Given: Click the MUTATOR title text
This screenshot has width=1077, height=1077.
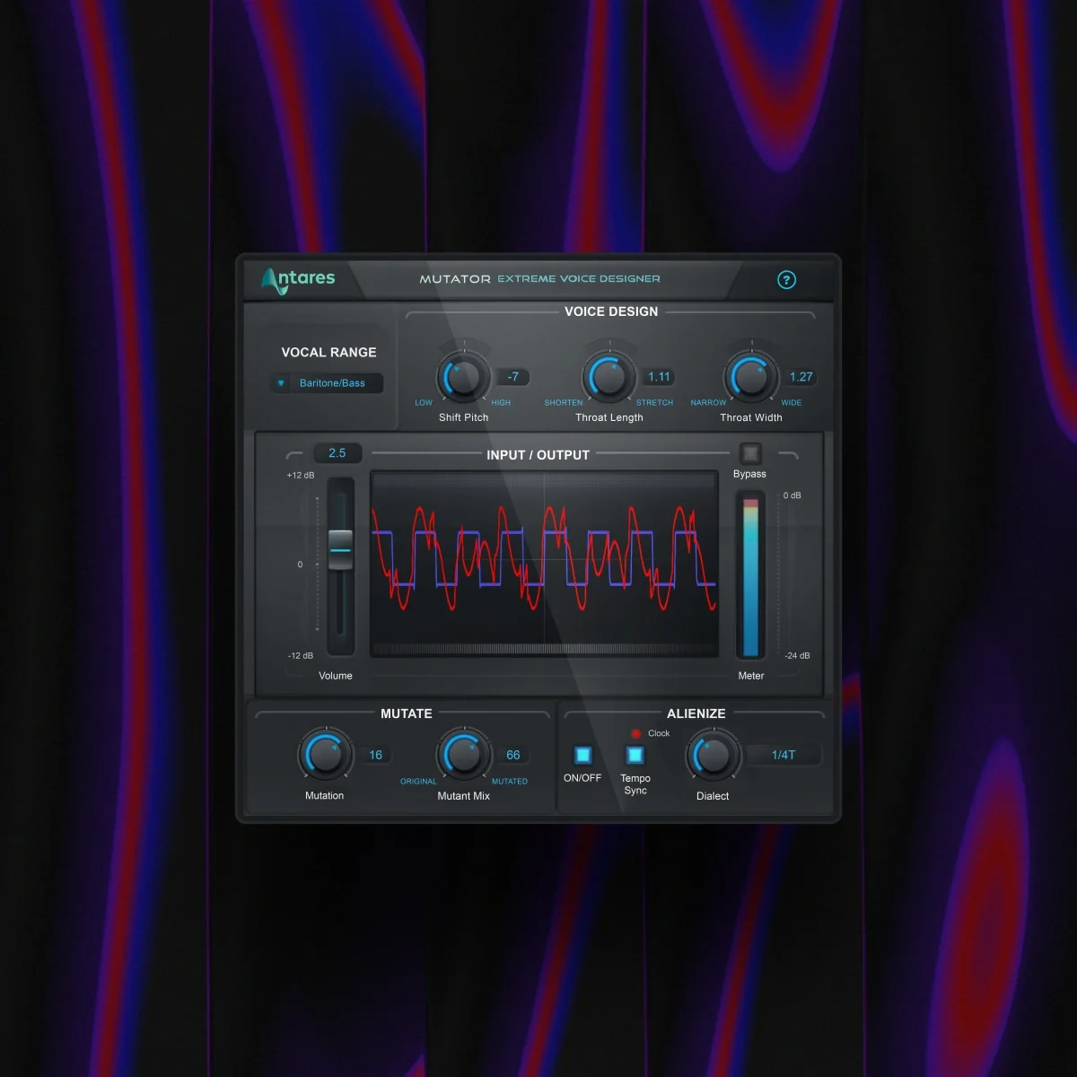Looking at the screenshot, I should coord(455,279).
